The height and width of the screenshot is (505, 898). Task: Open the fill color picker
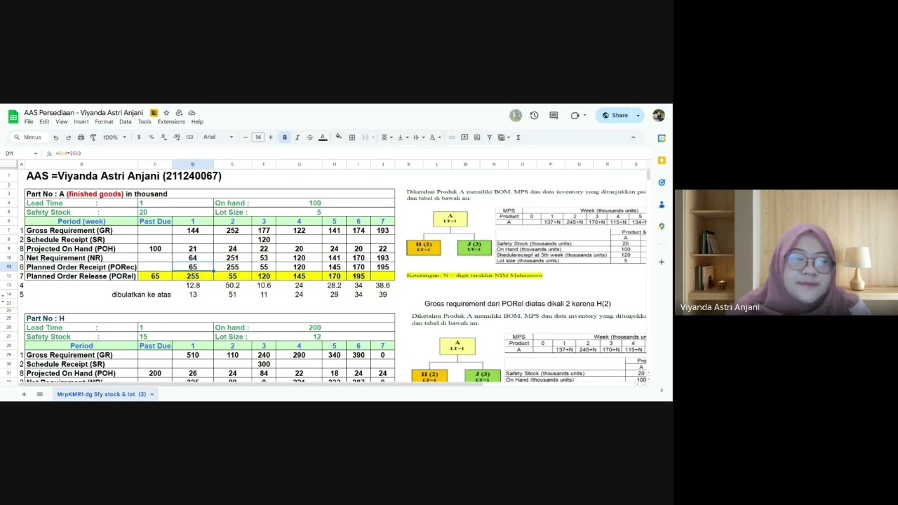point(339,137)
